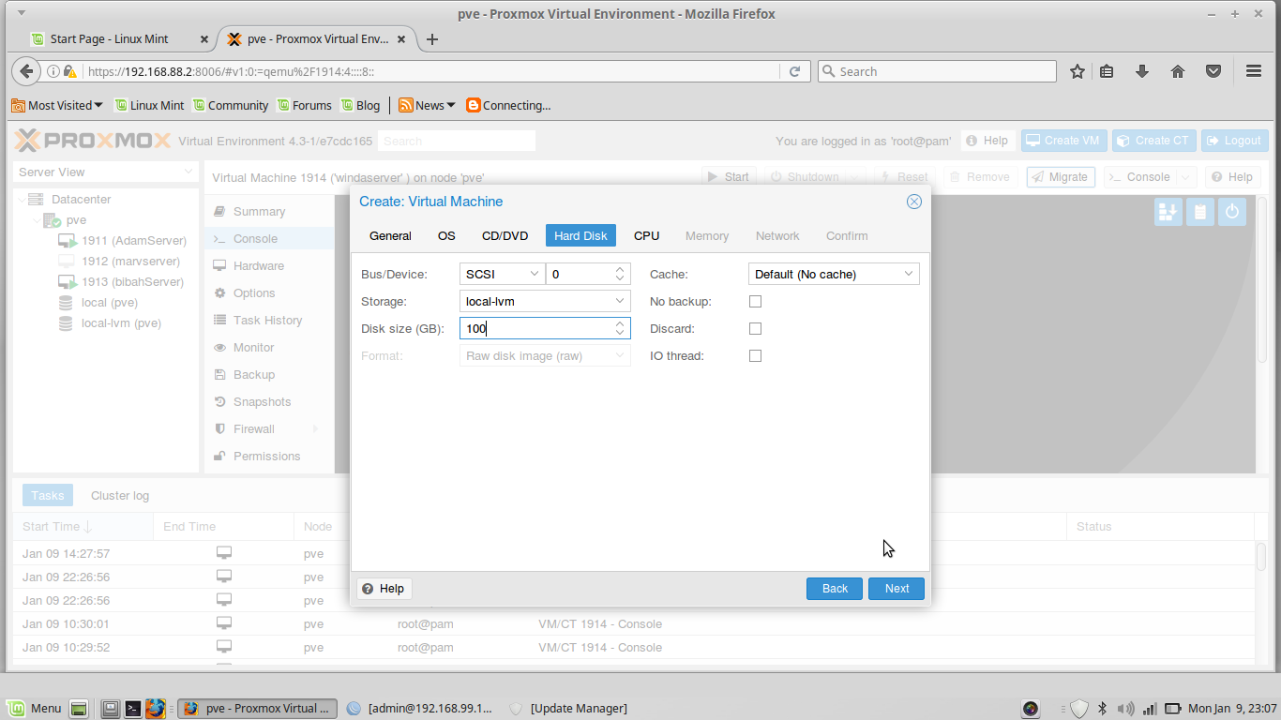Collapse the pve node in tree
1281x720 pixels.
pos(37,220)
